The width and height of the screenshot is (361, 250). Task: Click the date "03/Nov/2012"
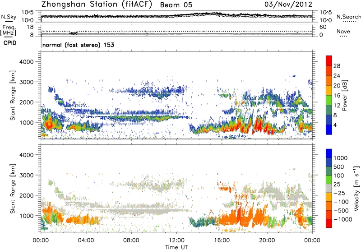288,5
